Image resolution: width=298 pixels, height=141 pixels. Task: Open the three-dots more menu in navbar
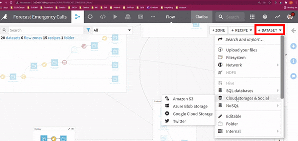point(153,17)
